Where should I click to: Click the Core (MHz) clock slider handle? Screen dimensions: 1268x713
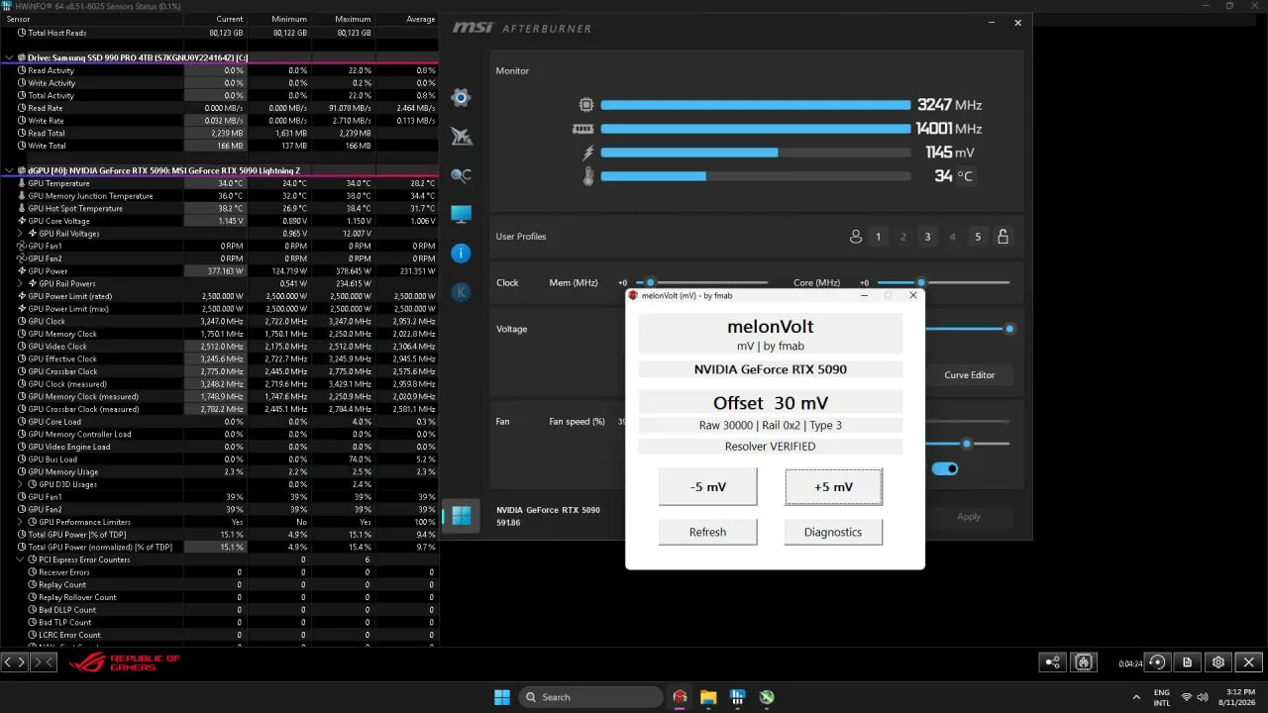click(x=920, y=282)
